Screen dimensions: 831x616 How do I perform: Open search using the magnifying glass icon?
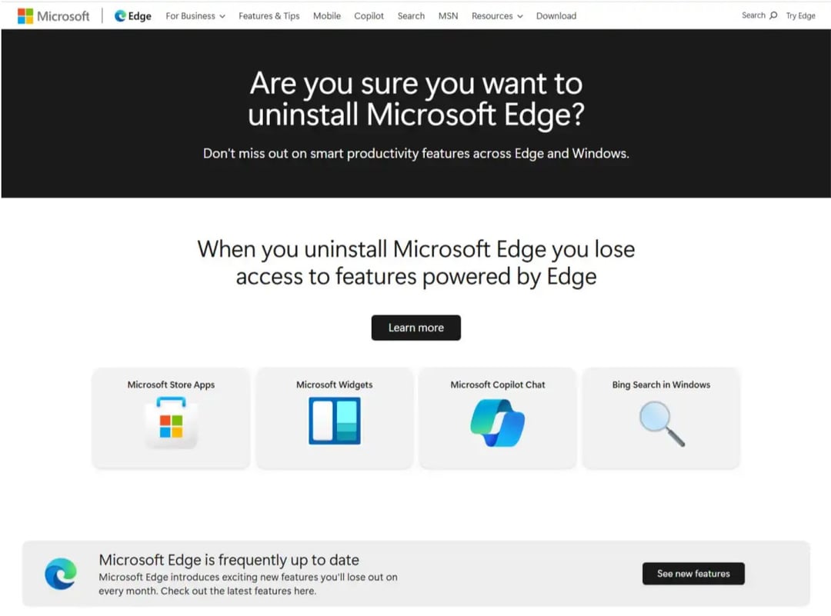pyautogui.click(x=773, y=15)
